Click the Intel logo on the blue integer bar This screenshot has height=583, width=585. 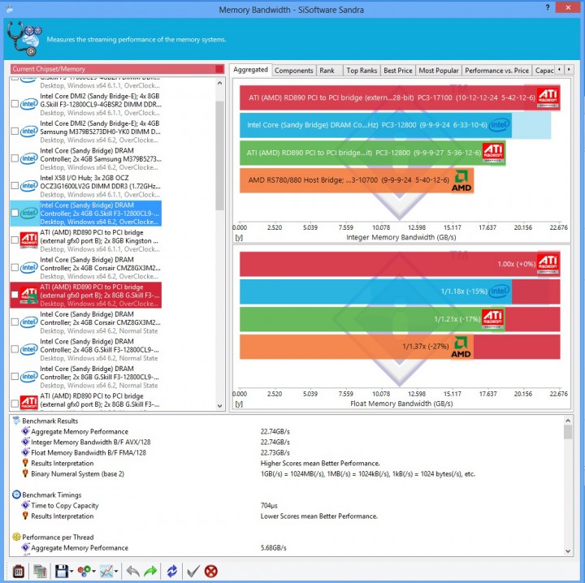point(499,125)
